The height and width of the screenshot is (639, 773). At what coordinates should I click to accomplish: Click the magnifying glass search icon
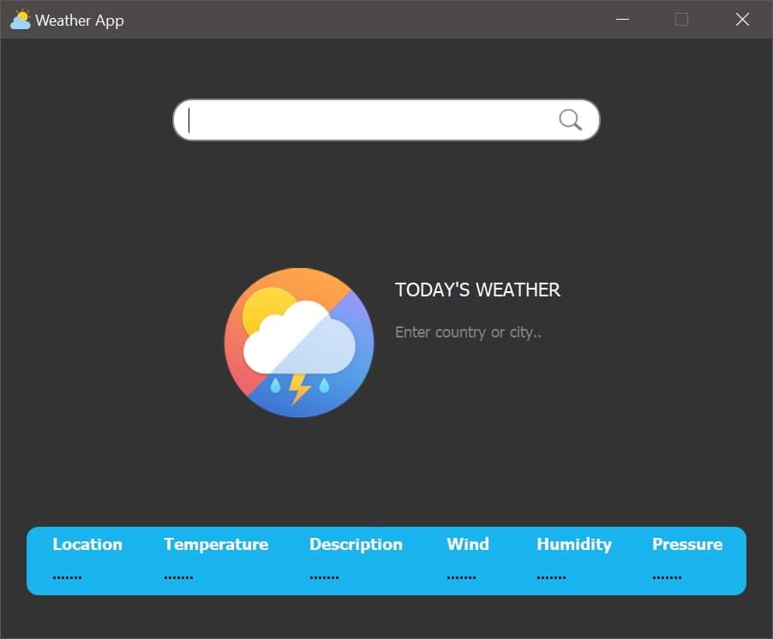click(x=571, y=120)
